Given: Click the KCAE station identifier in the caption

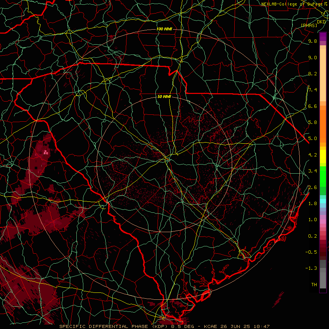Looking at the screenshot, I should tap(211, 326).
